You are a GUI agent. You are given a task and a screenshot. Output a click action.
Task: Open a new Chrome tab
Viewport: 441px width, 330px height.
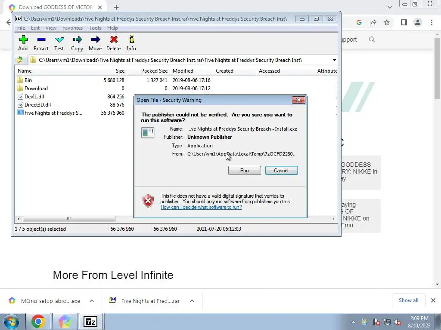[116, 7]
